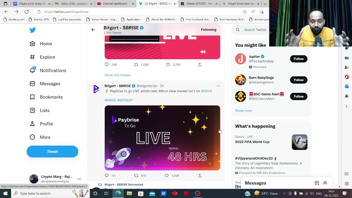Switch to the Zeedex BITGERT tab
Image resolution: width=352 pixels, height=198 pixels.
coord(199,4)
